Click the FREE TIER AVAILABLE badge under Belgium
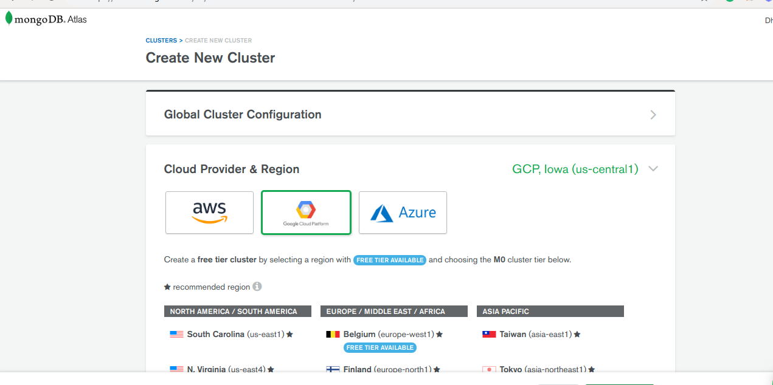The height and width of the screenshot is (385, 773). [380, 348]
